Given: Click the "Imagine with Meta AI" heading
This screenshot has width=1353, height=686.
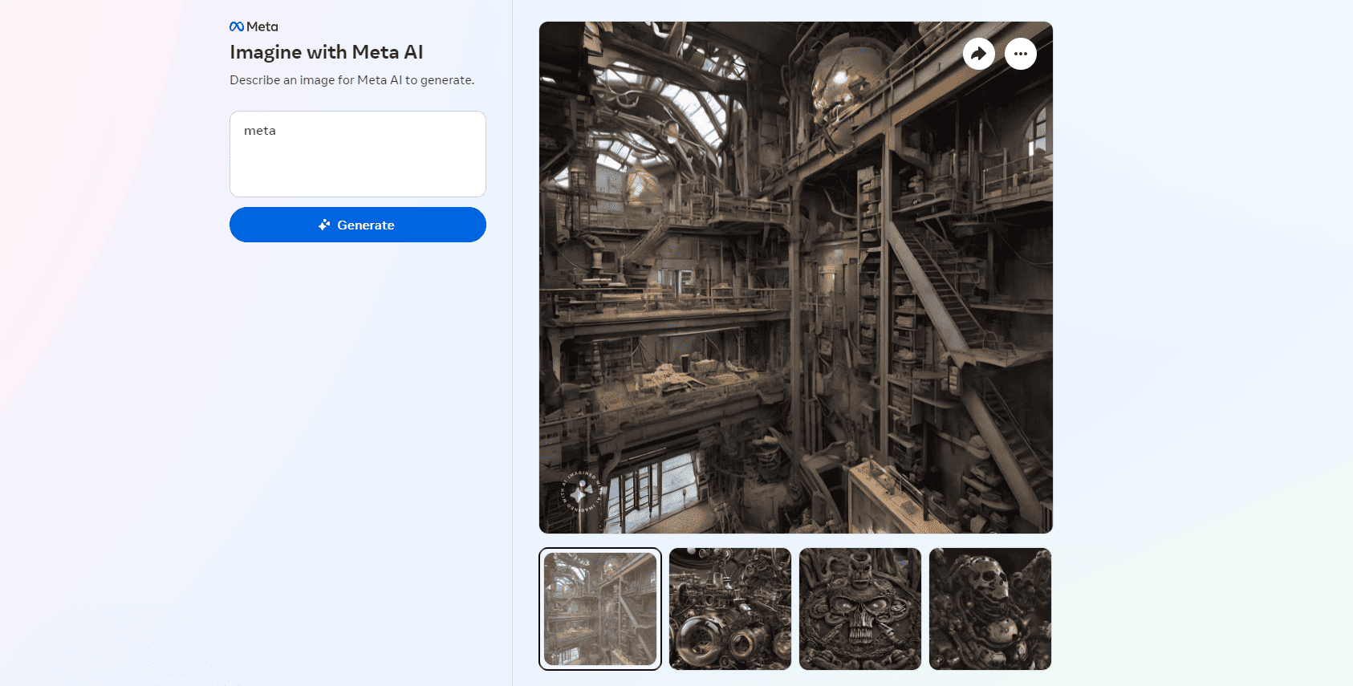Looking at the screenshot, I should click(x=326, y=52).
